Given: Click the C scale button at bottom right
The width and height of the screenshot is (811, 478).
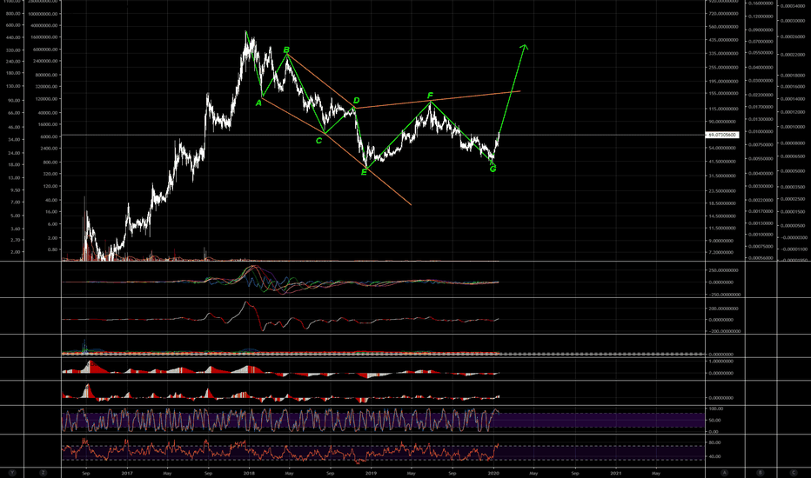Looking at the screenshot, I should (x=794, y=473).
